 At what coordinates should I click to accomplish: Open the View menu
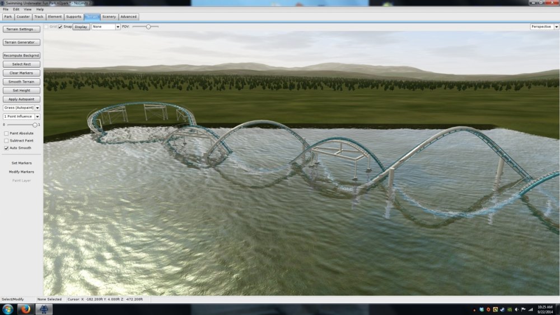(27, 10)
